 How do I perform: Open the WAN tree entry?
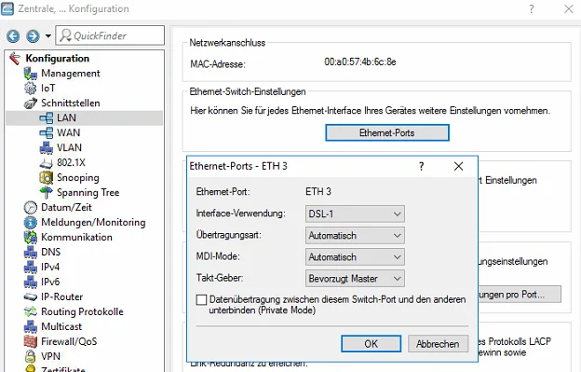pyautogui.click(x=68, y=132)
